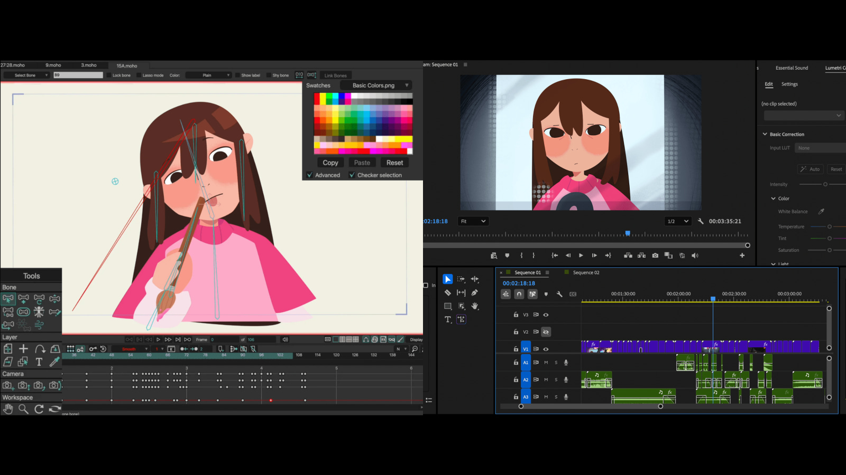Choose the Add Bone tool

pyautogui.click(x=23, y=299)
